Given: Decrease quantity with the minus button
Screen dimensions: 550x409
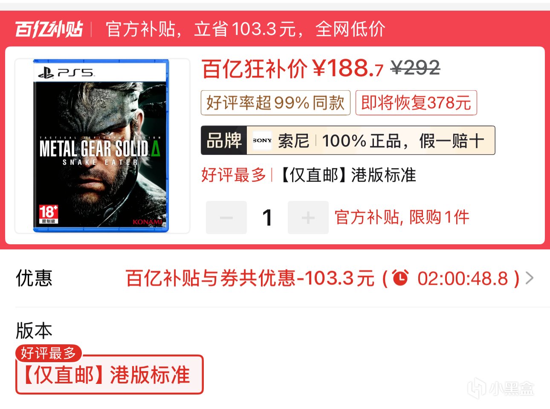Looking at the screenshot, I should 226,217.
